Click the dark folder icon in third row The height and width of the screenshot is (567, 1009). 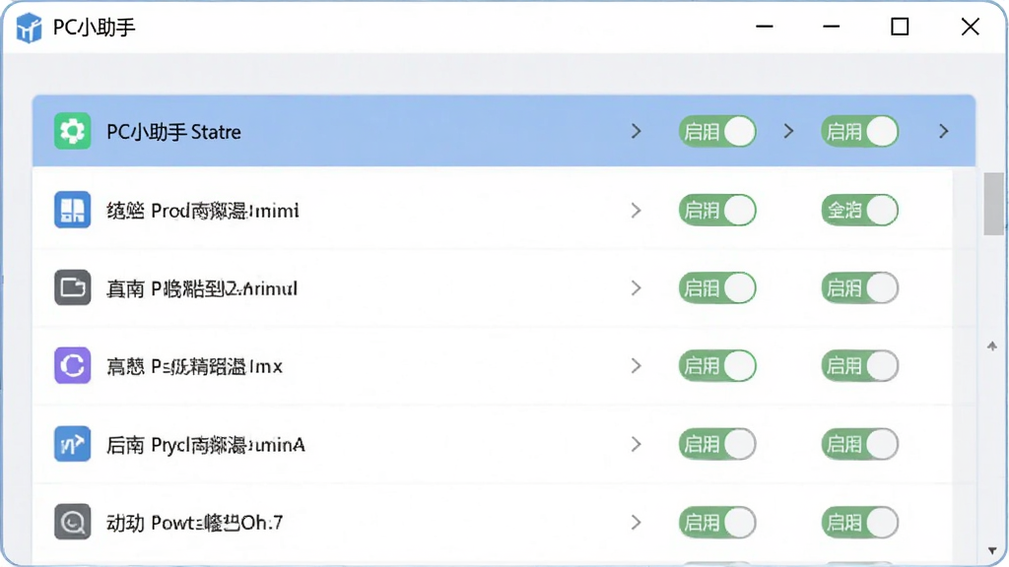(x=72, y=287)
